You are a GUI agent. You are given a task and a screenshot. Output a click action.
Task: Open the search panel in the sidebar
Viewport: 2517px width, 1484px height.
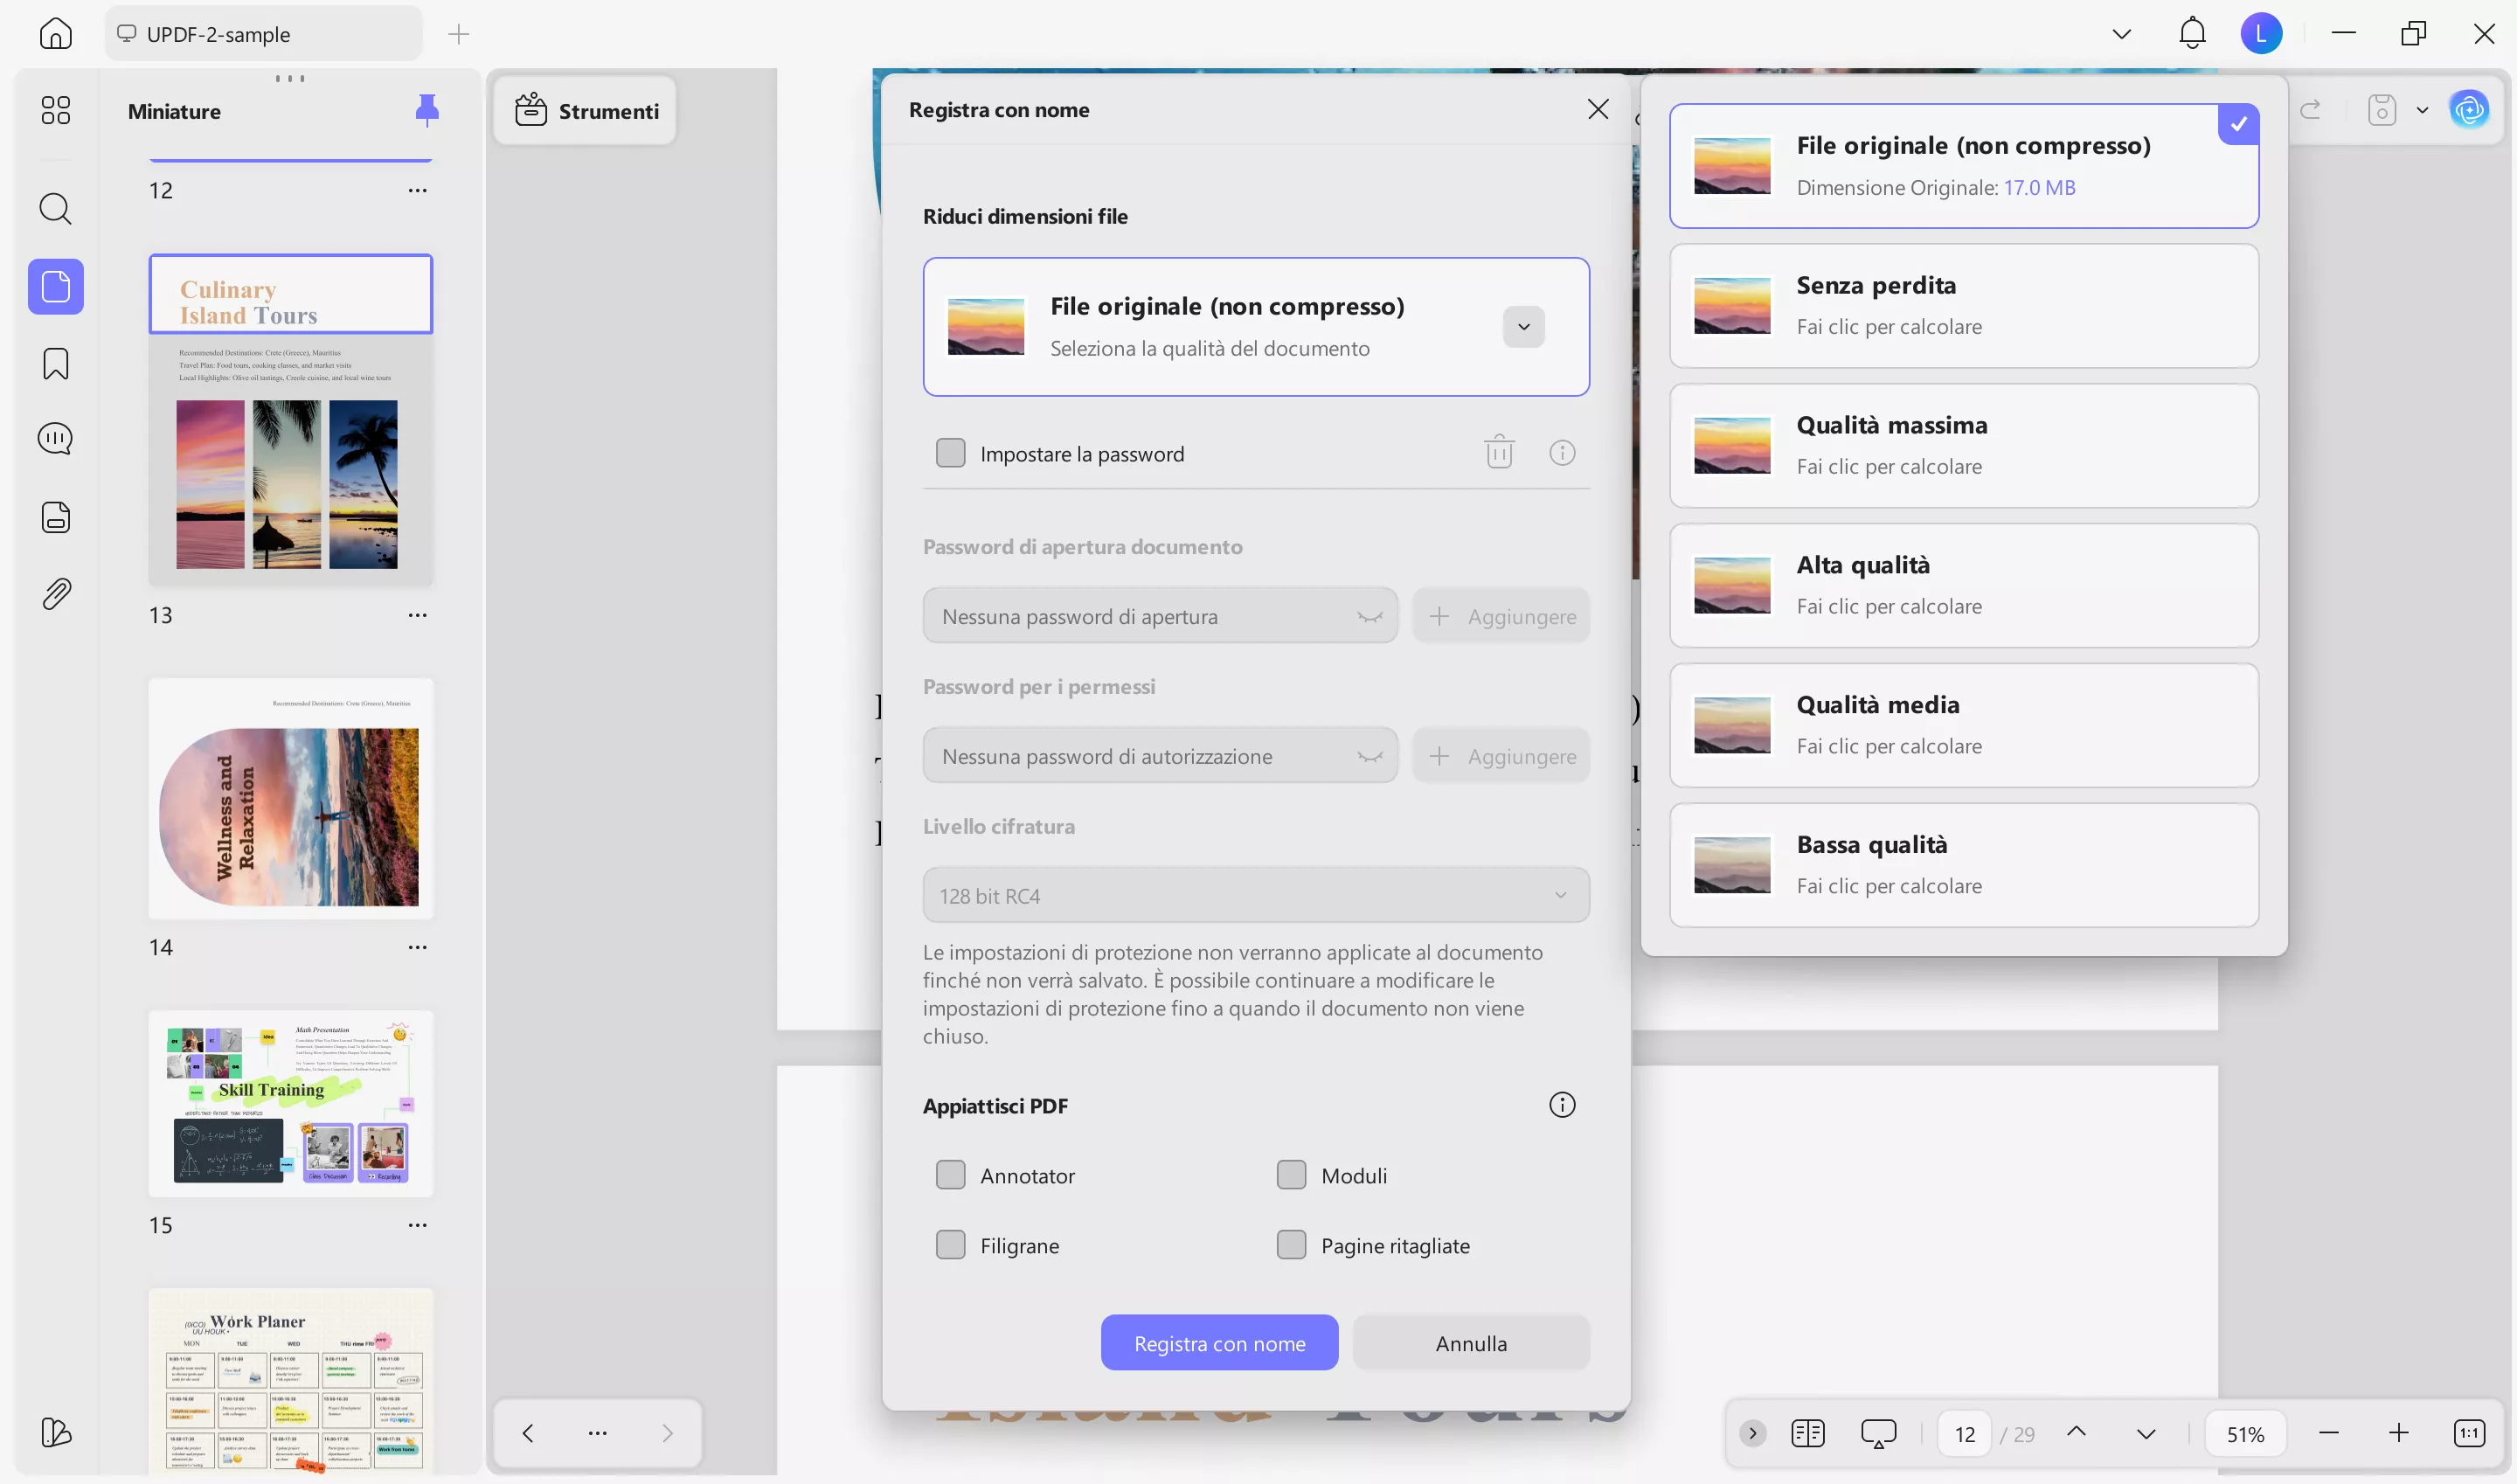pyautogui.click(x=55, y=209)
